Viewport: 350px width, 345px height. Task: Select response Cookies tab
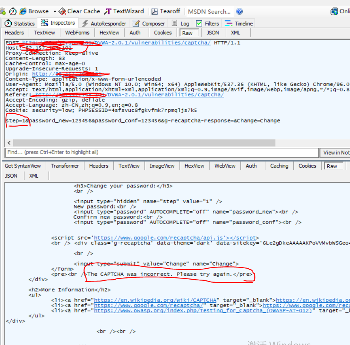307,166
